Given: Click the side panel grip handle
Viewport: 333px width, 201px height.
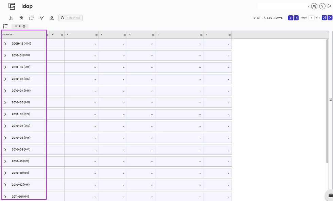Looking at the screenshot, I should tap(330, 99).
